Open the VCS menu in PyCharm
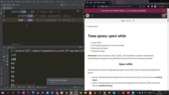 tap(42, 2)
